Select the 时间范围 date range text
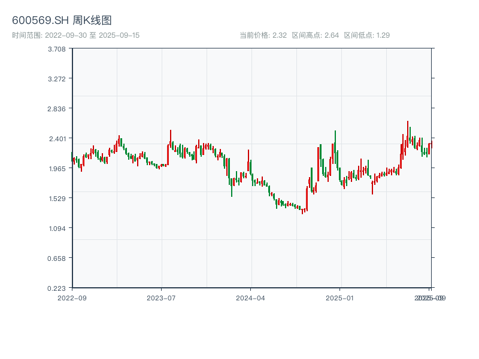The width and height of the screenshot is (479, 359). [x=75, y=35]
